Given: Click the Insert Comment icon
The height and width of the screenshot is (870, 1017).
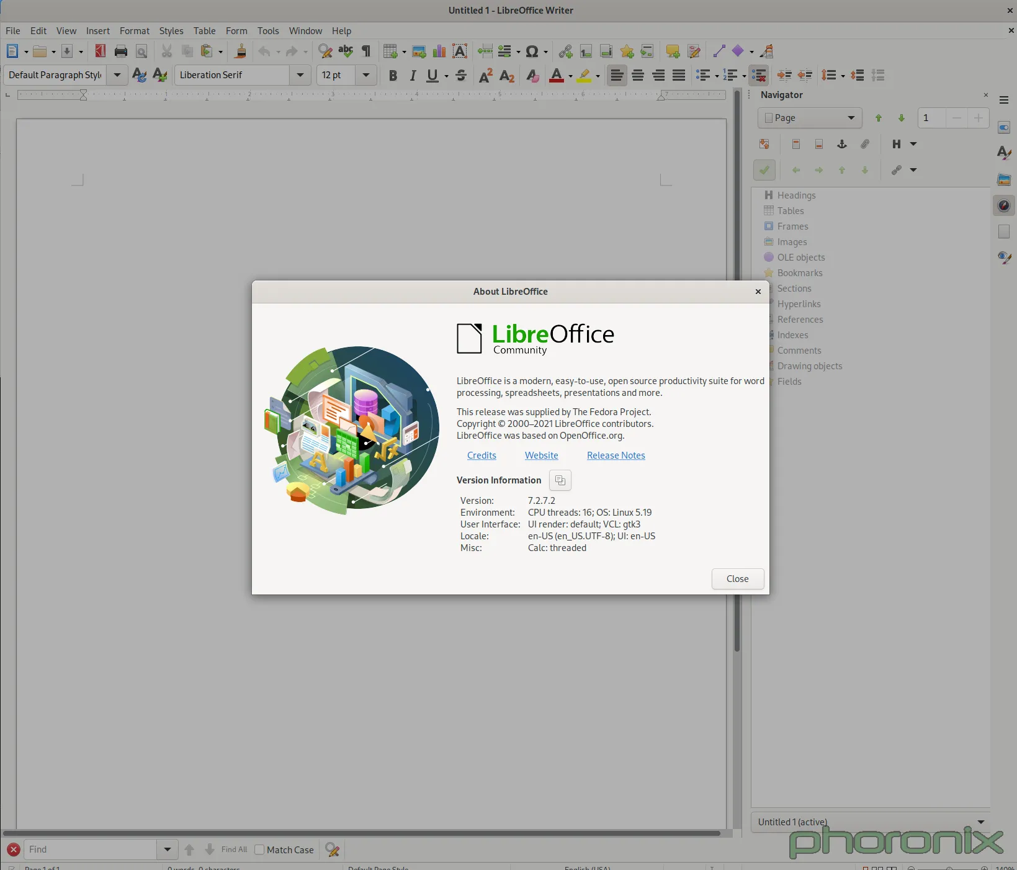Looking at the screenshot, I should click(x=673, y=52).
